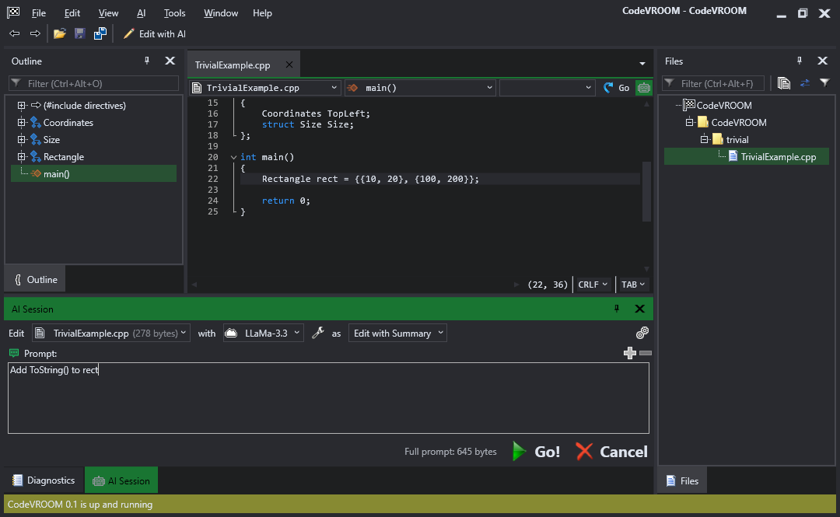The image size is (840, 517).
Task: Click the red Cancel button
Action: click(612, 452)
